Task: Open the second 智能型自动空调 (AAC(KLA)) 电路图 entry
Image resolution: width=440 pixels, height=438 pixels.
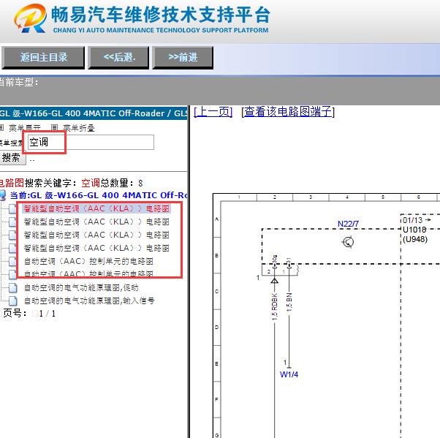Action: click(x=96, y=222)
